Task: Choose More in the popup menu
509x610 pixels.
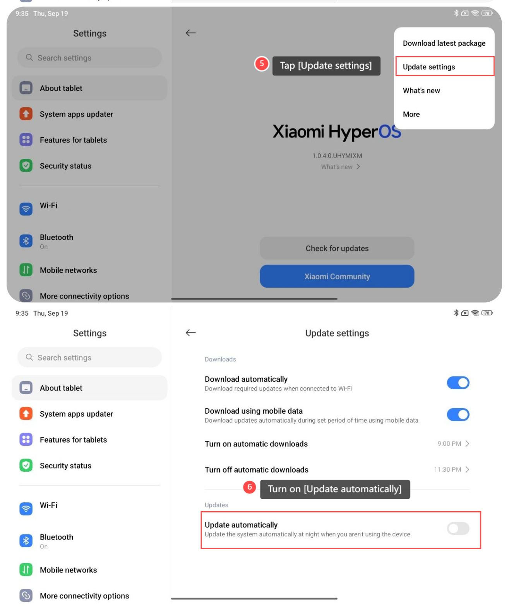Action: pyautogui.click(x=444, y=114)
